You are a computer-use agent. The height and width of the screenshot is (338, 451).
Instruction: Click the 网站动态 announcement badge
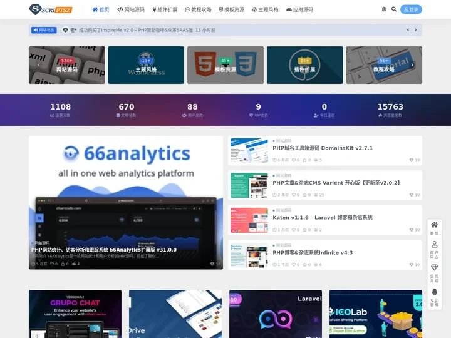pyautogui.click(x=44, y=30)
